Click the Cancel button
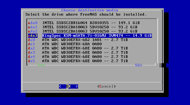The height and width of the screenshot is (105, 190). pyautogui.click(x=107, y=86)
